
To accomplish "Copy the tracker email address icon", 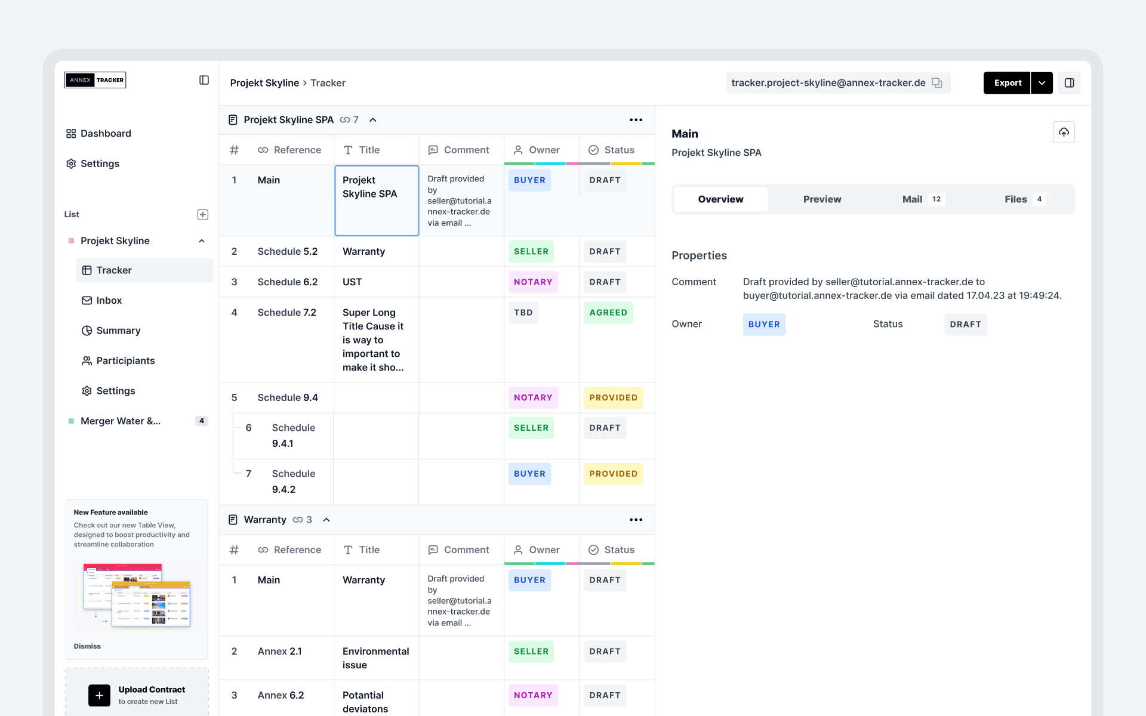I will pos(937,83).
